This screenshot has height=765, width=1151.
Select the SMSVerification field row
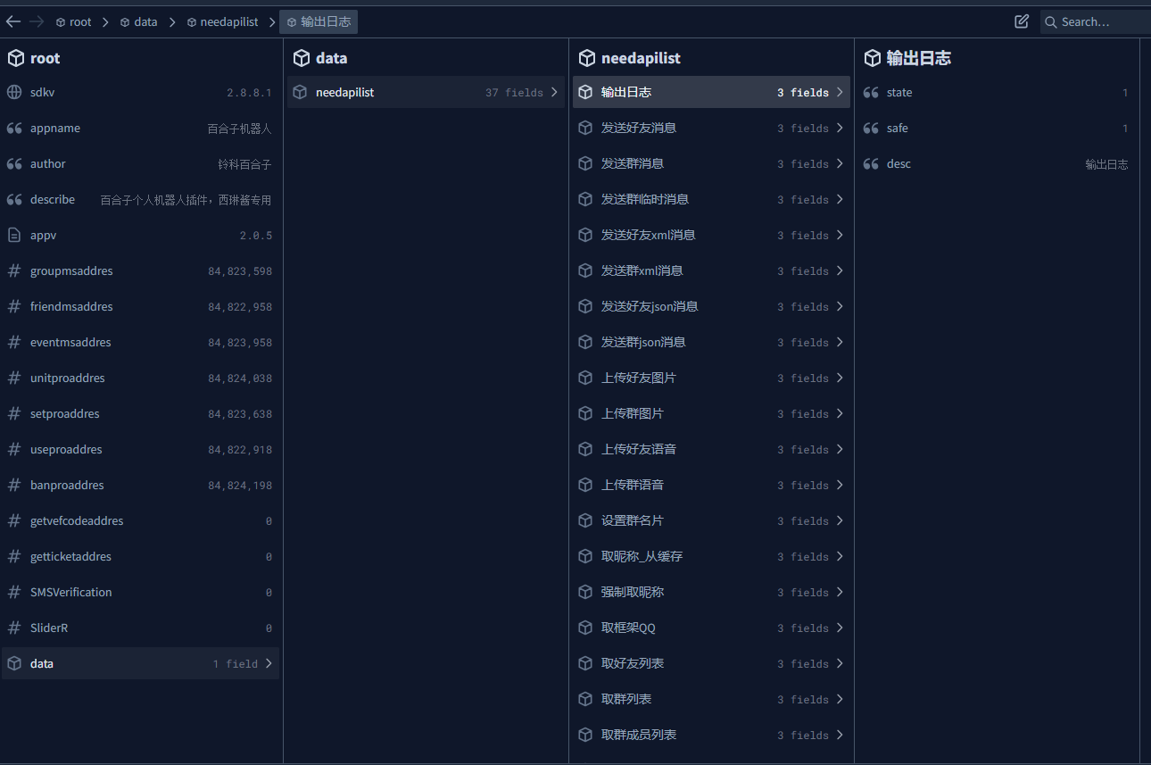140,592
